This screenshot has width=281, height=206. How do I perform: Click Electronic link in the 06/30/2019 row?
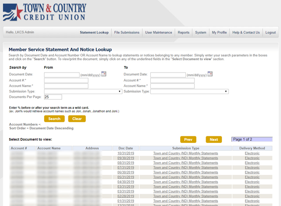[x=252, y=172]
